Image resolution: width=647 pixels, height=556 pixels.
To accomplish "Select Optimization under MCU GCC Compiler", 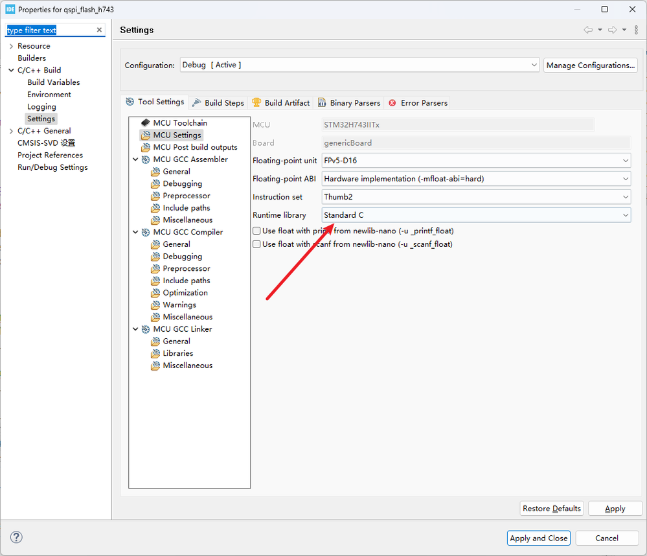I will pyautogui.click(x=185, y=293).
